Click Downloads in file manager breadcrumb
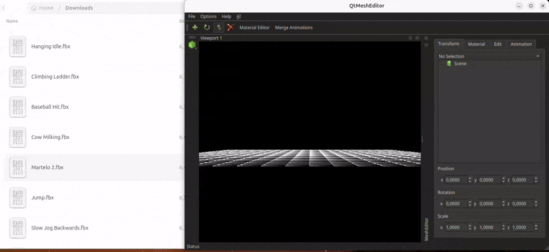This screenshot has width=549, height=252. 79,8
